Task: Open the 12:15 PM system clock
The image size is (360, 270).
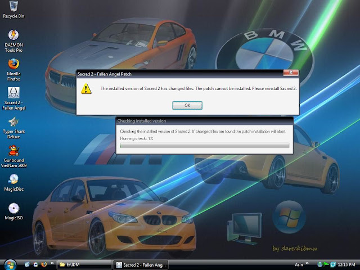Action: (346, 265)
